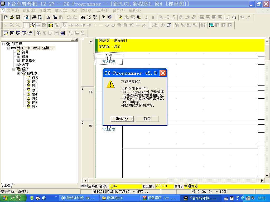Click the context help arrow icon
Viewport: 270px width, 202px height.
pyautogui.click(x=109, y=17)
